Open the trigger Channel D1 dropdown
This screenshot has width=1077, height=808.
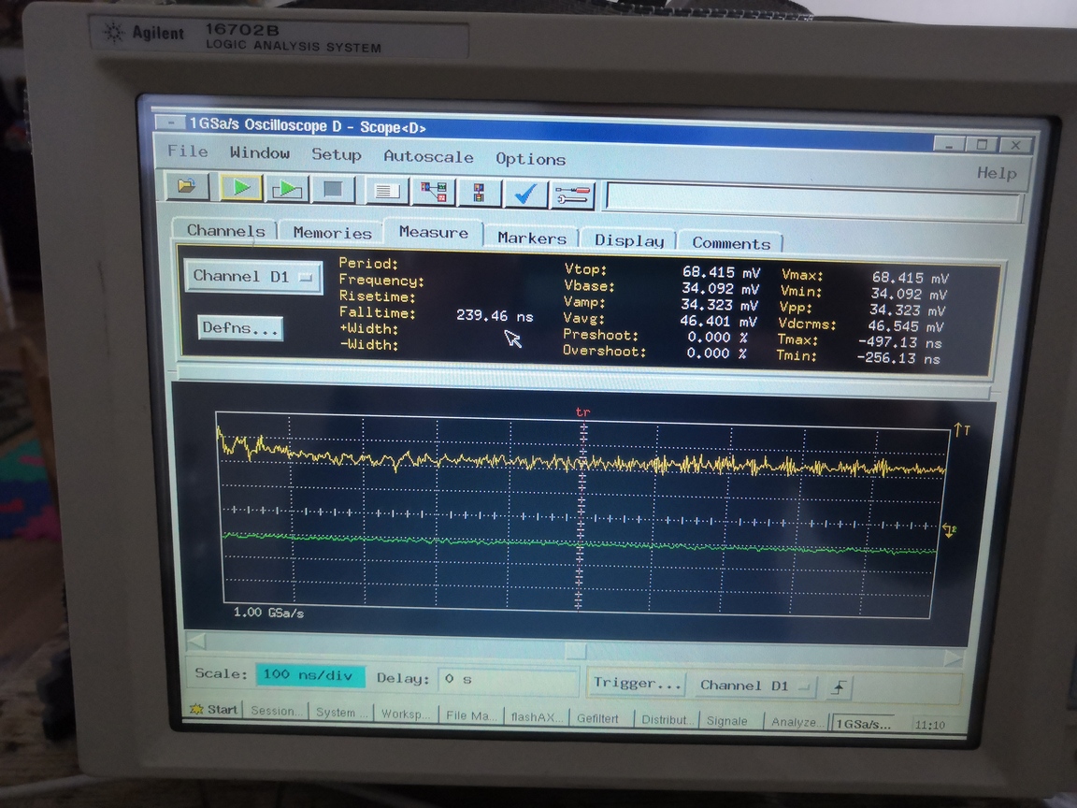[754, 685]
